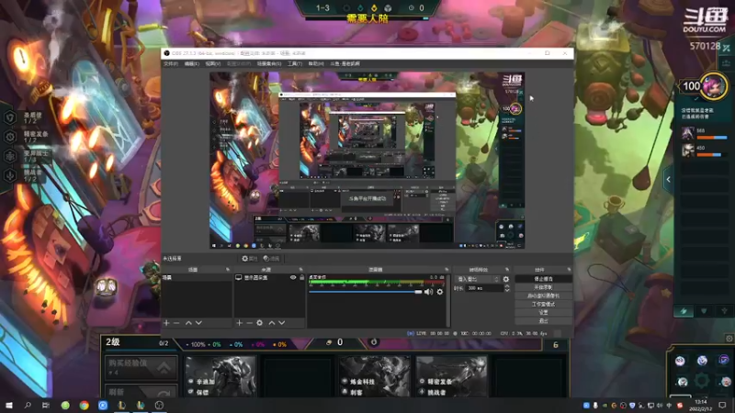Add a new source with the plus icon
This screenshot has height=413, width=735.
[x=239, y=323]
